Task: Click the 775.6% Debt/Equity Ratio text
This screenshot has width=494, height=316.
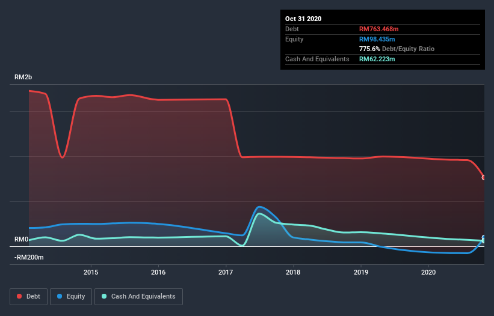Action: coord(397,49)
